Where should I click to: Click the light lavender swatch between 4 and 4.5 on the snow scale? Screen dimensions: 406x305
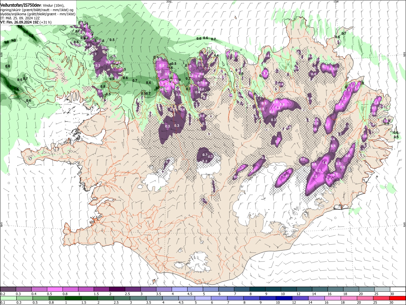point(179,289)
